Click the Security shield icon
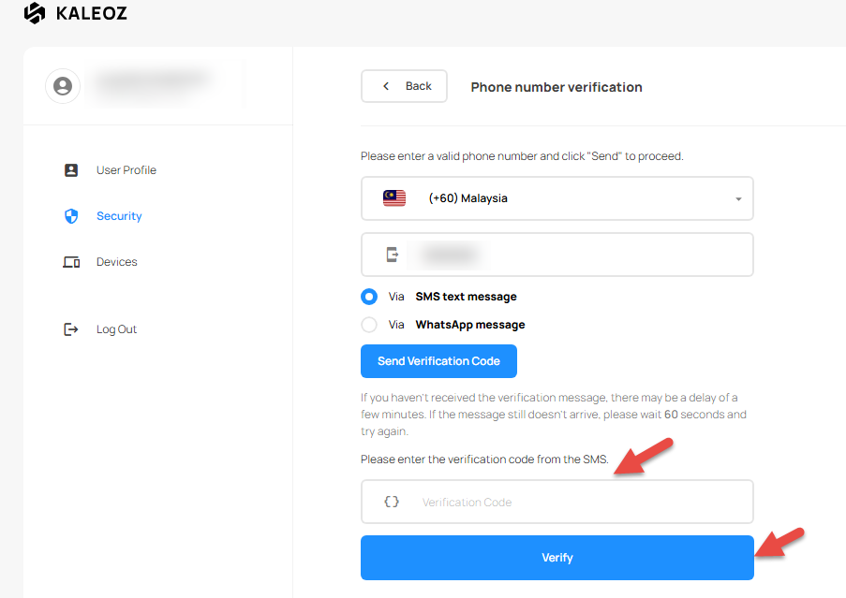846x598 pixels. point(71,216)
